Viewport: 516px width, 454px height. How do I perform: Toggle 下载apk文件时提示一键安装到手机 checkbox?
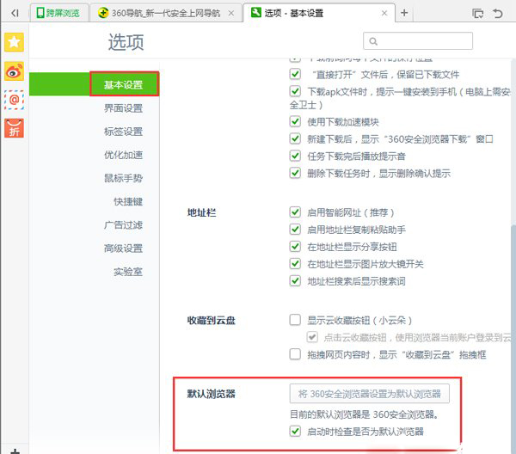click(x=295, y=91)
